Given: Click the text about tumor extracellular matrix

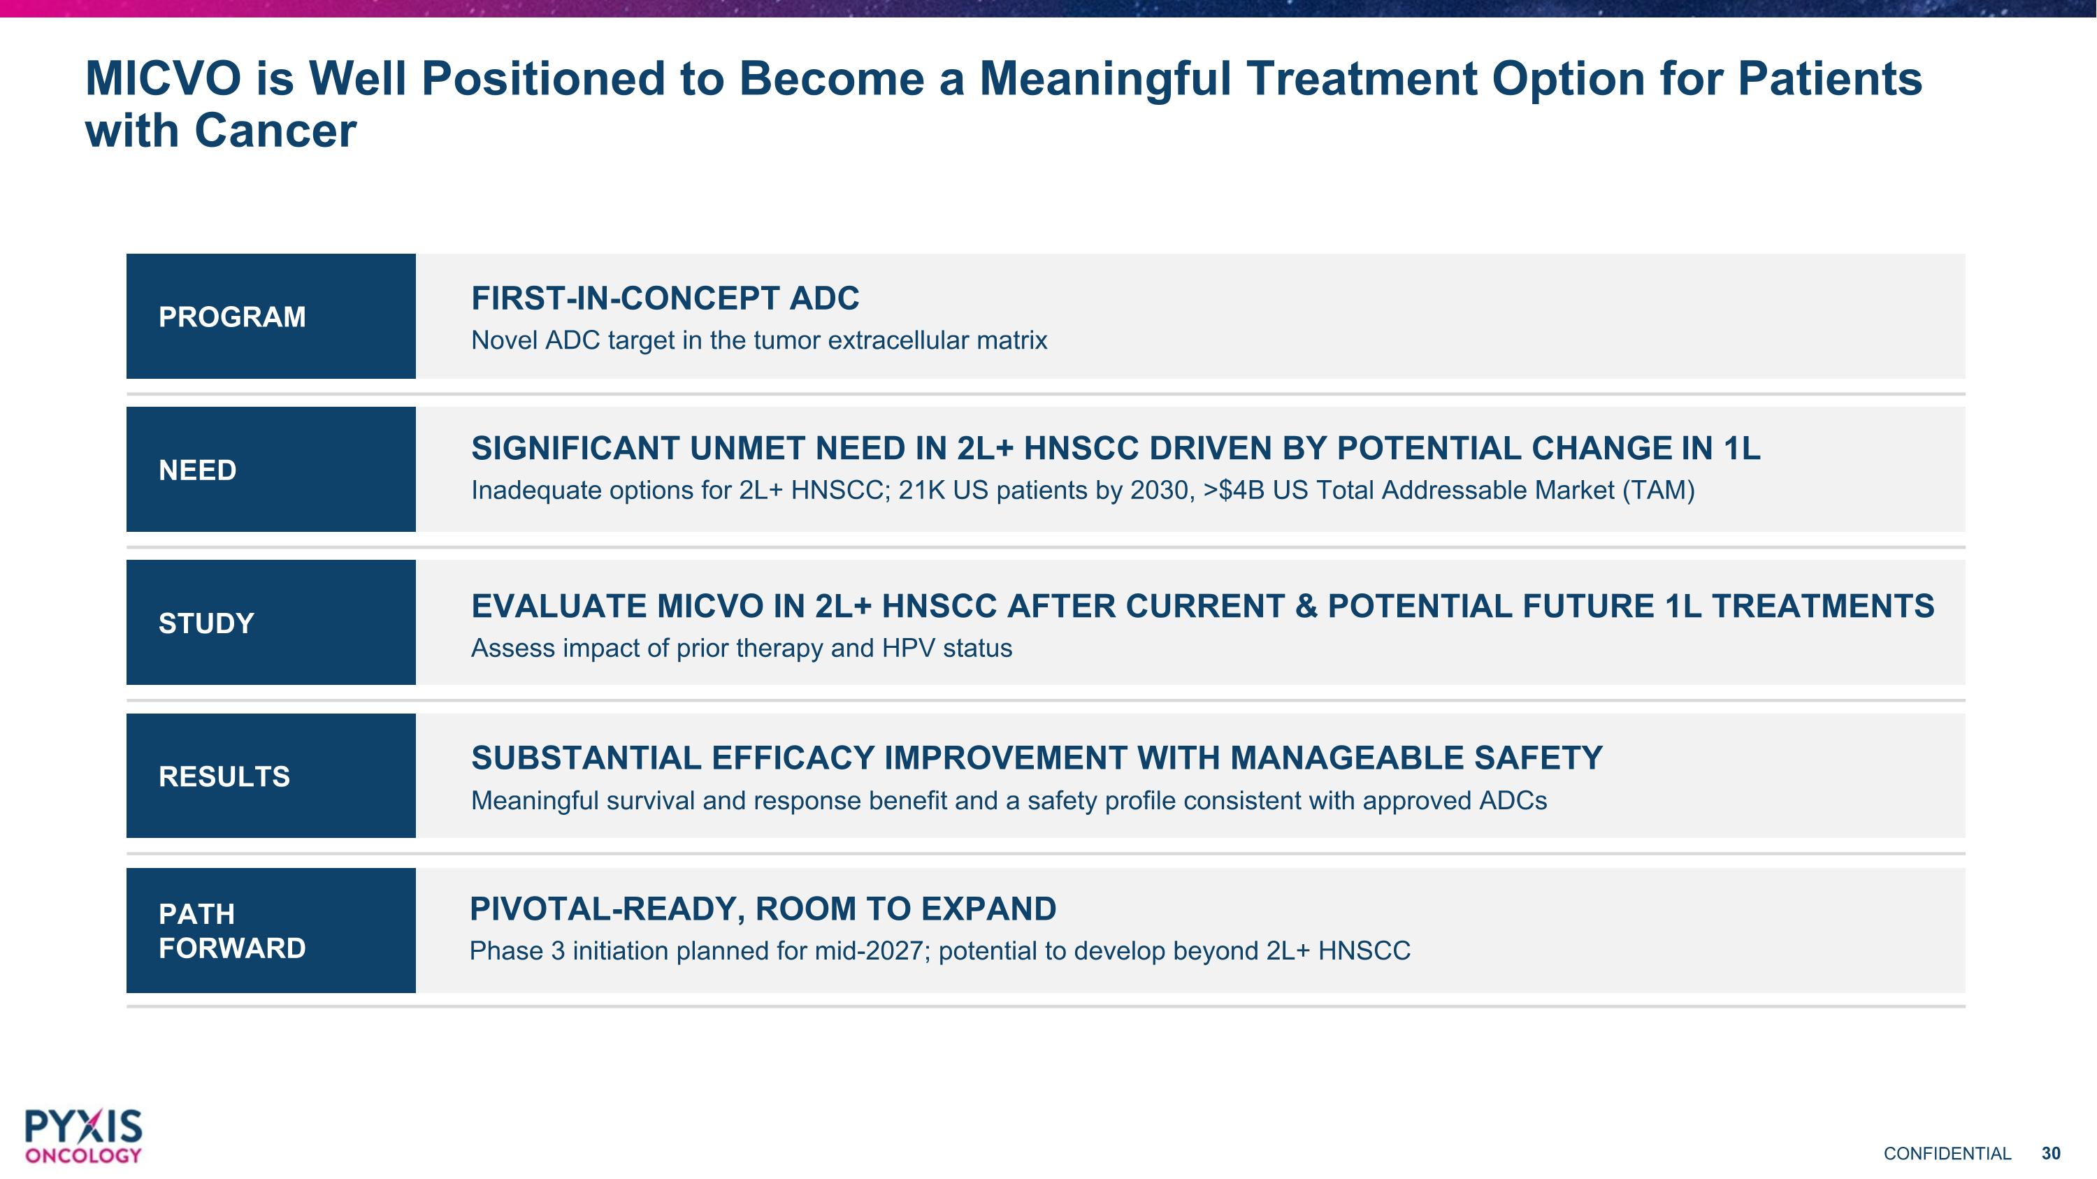Looking at the screenshot, I should pyautogui.click(x=760, y=340).
